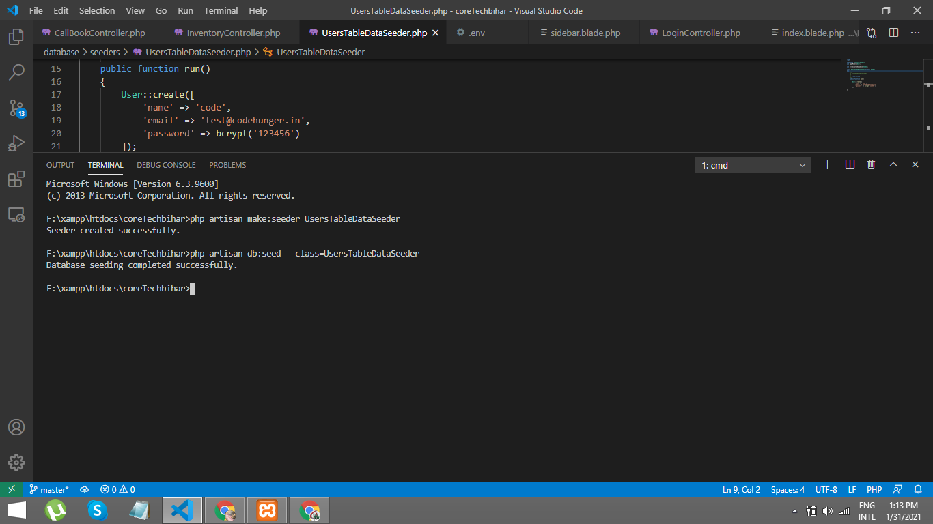
Task: Switch to DEBUG CONSOLE panel tab
Action: point(166,165)
